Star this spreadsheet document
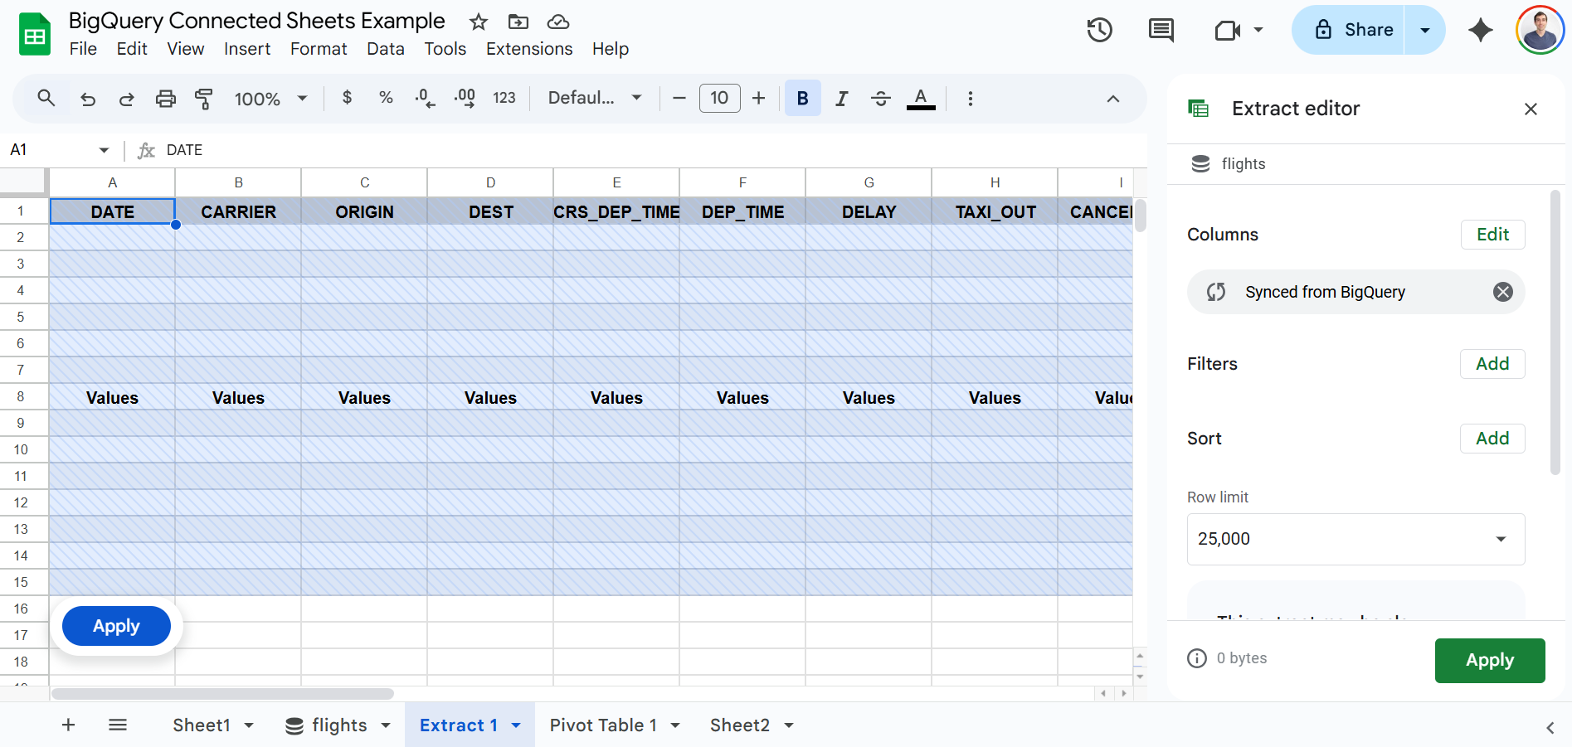 point(478,22)
